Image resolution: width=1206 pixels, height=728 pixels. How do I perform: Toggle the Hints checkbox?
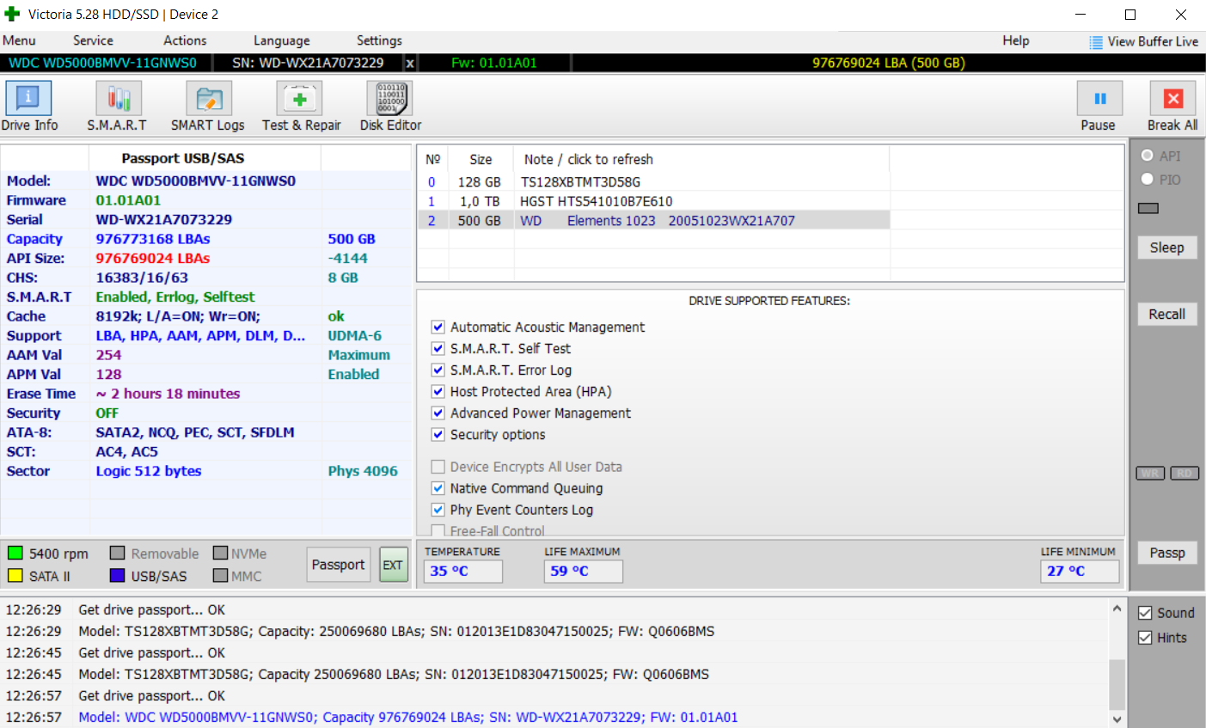click(1145, 638)
